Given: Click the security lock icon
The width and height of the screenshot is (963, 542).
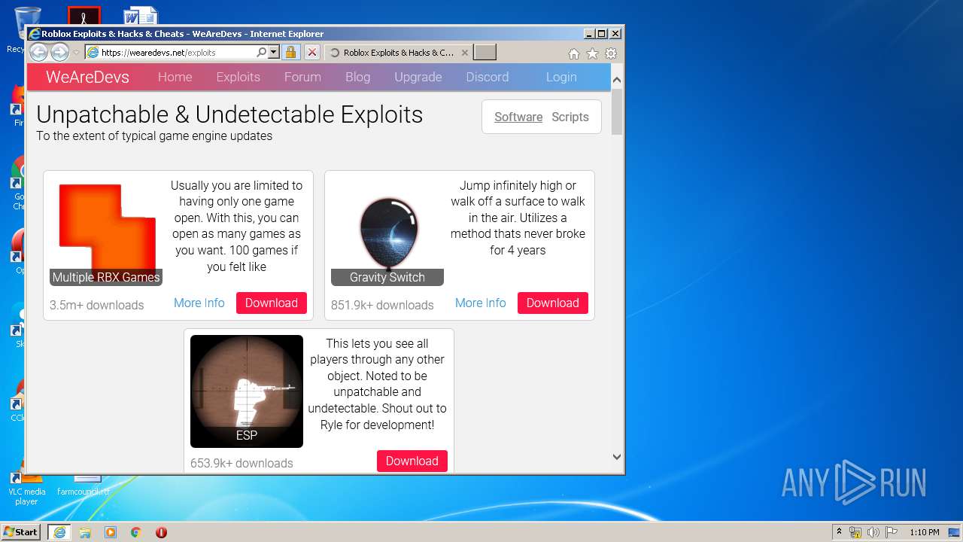Looking at the screenshot, I should (x=290, y=53).
